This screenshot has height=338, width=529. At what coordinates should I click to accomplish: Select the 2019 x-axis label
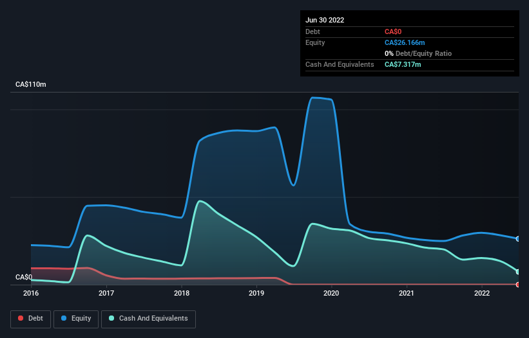tap(256, 293)
